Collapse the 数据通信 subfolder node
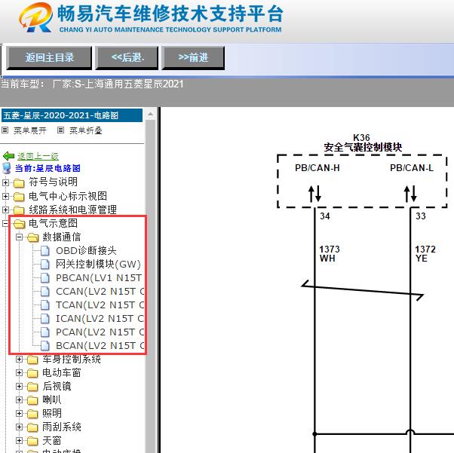Viewport: 454px width, 453px height. pyautogui.click(x=19, y=237)
